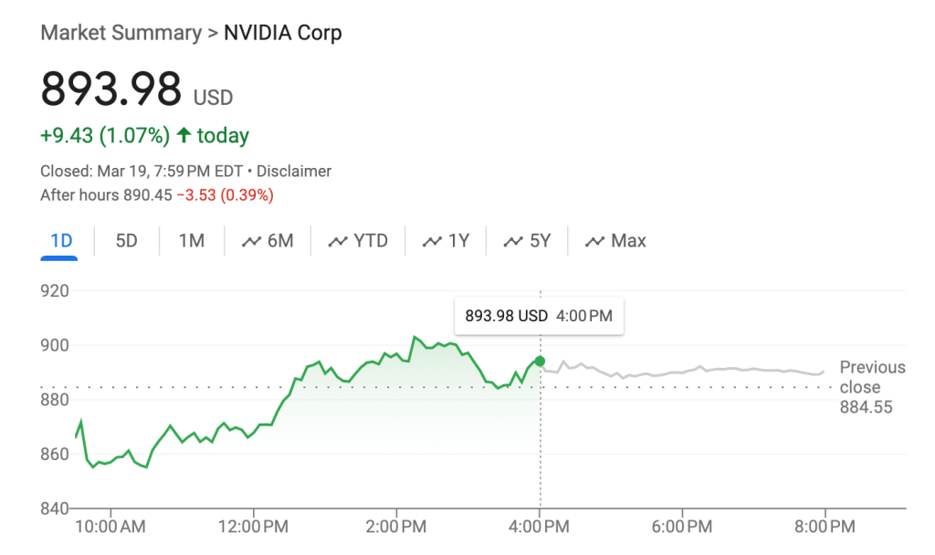Select the 1D time range tab
The image size is (935, 555).
[x=60, y=241]
